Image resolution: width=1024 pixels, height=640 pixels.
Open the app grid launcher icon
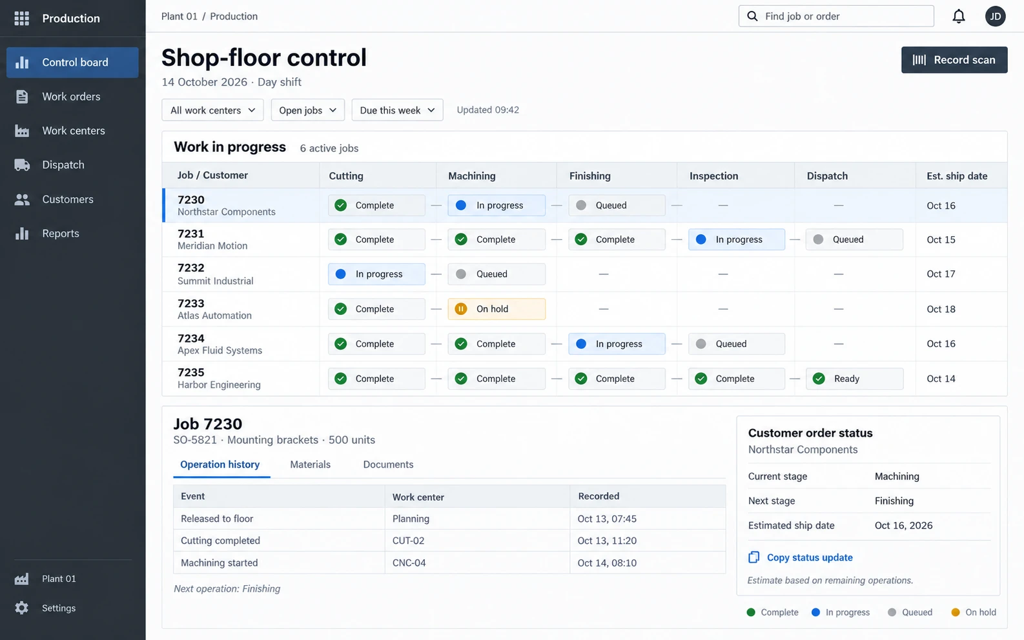click(x=22, y=18)
